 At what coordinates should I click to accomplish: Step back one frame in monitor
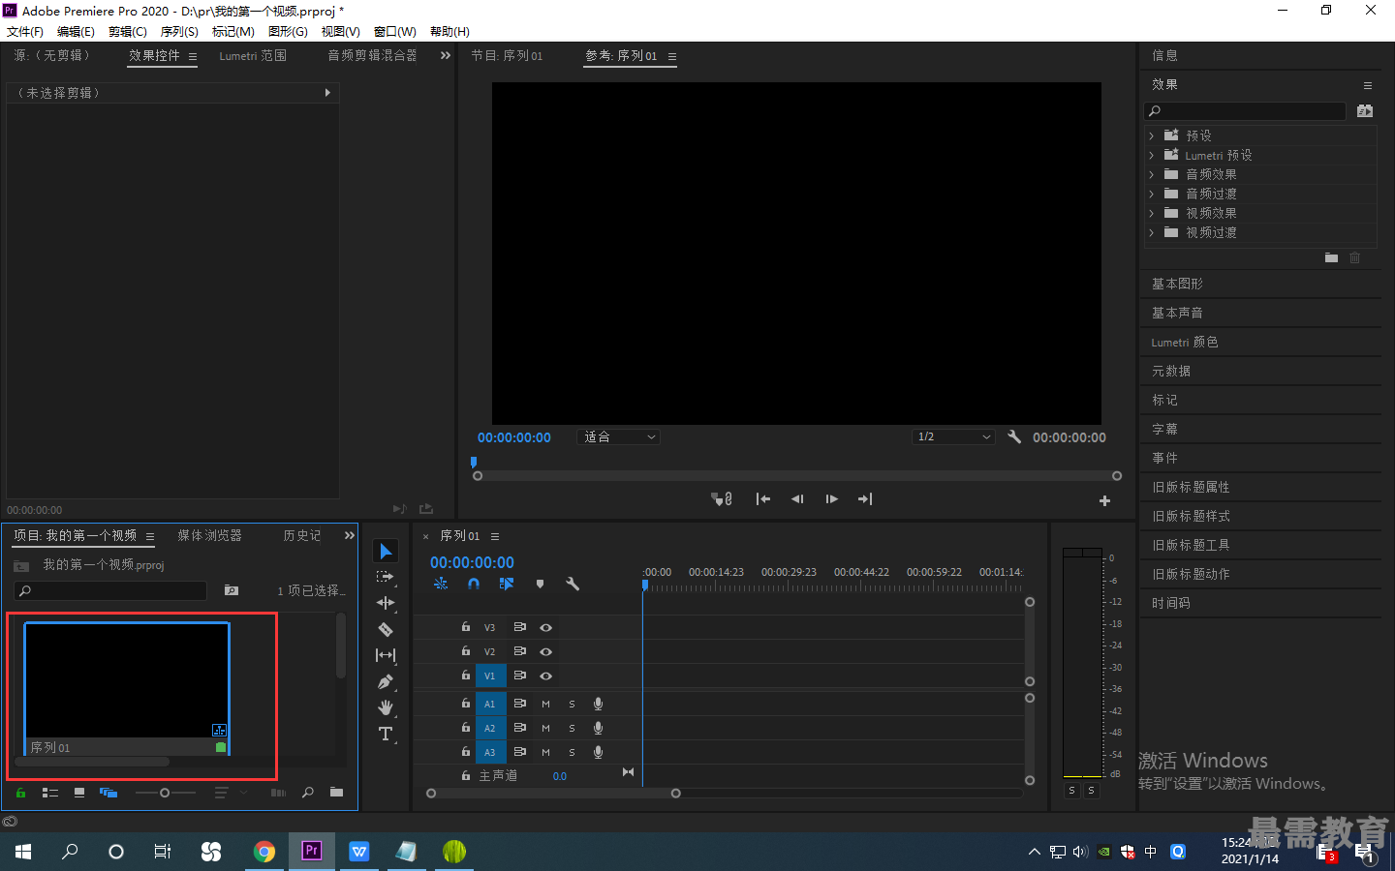pos(797,499)
